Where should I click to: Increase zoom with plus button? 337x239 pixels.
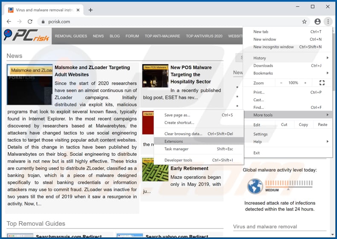[x=305, y=83]
